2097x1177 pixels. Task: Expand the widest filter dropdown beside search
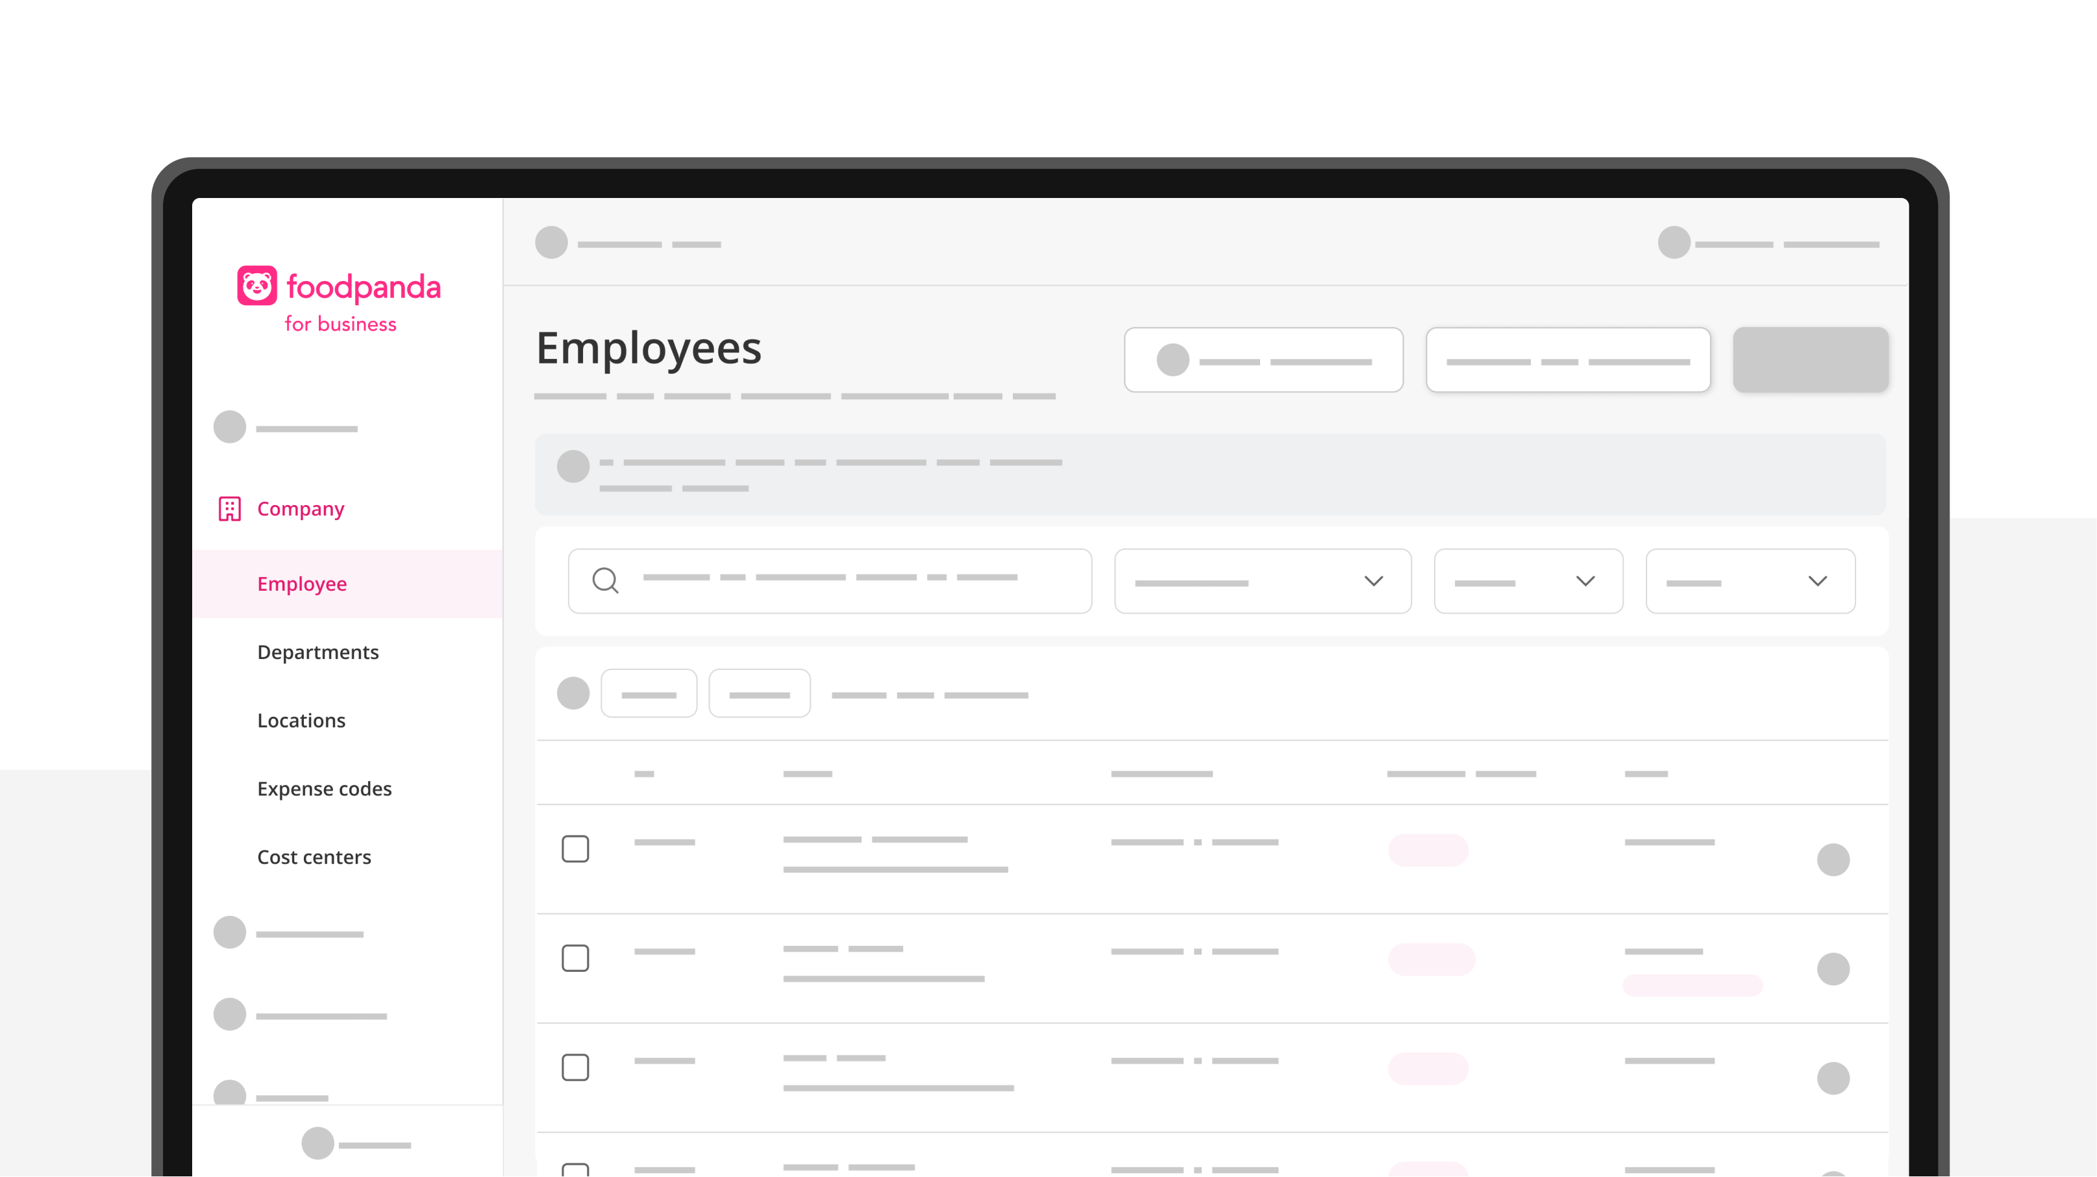1263,580
